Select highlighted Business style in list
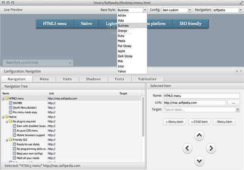Viewport: 244px width, 170px height. [x=132, y=26]
